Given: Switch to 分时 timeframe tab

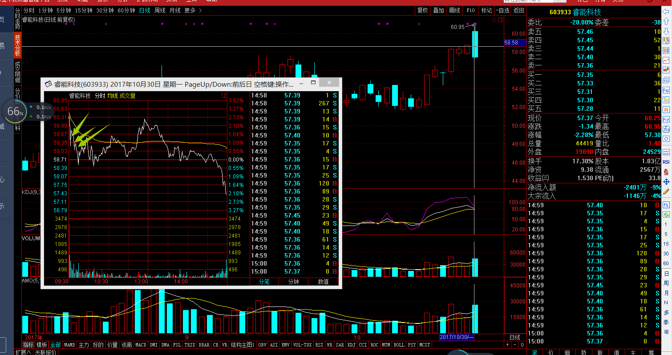Looking at the screenshot, I should (x=29, y=10).
